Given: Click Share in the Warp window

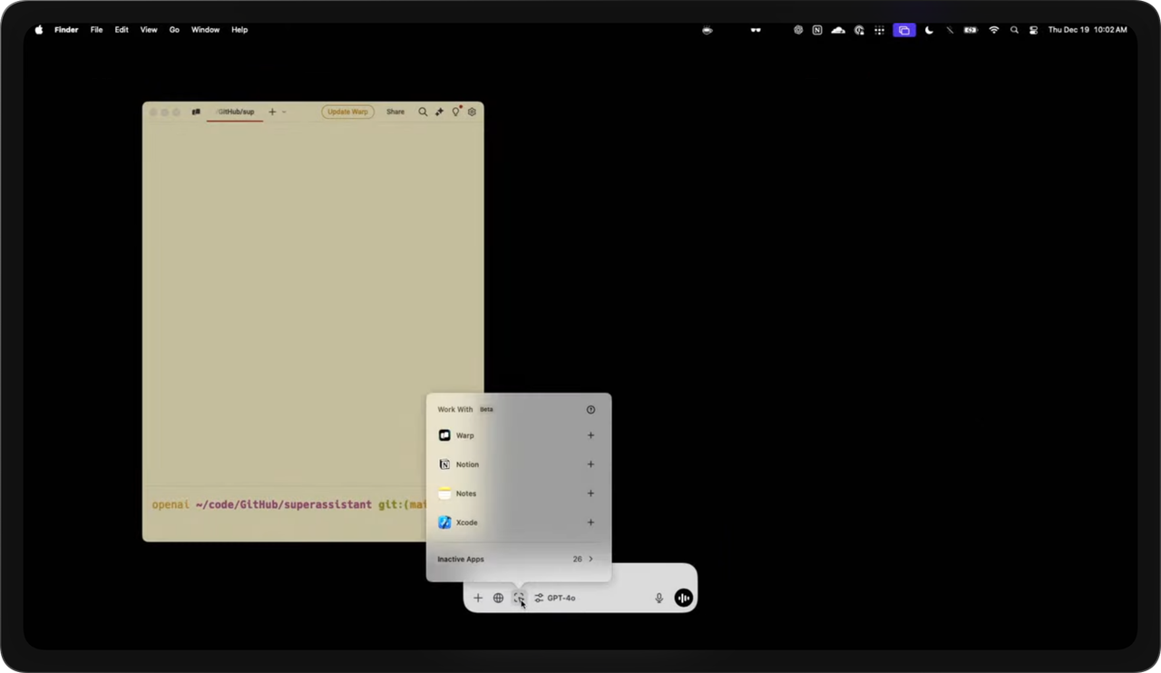Looking at the screenshot, I should pos(395,112).
